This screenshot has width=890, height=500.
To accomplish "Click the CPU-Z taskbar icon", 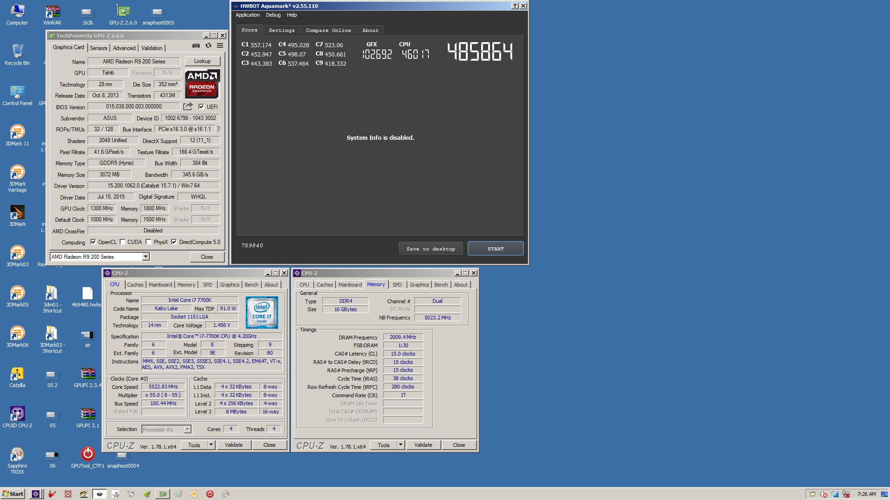I will point(36,494).
